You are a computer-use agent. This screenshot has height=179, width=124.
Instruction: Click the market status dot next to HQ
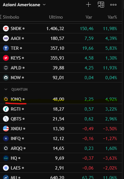click(x=19, y=158)
